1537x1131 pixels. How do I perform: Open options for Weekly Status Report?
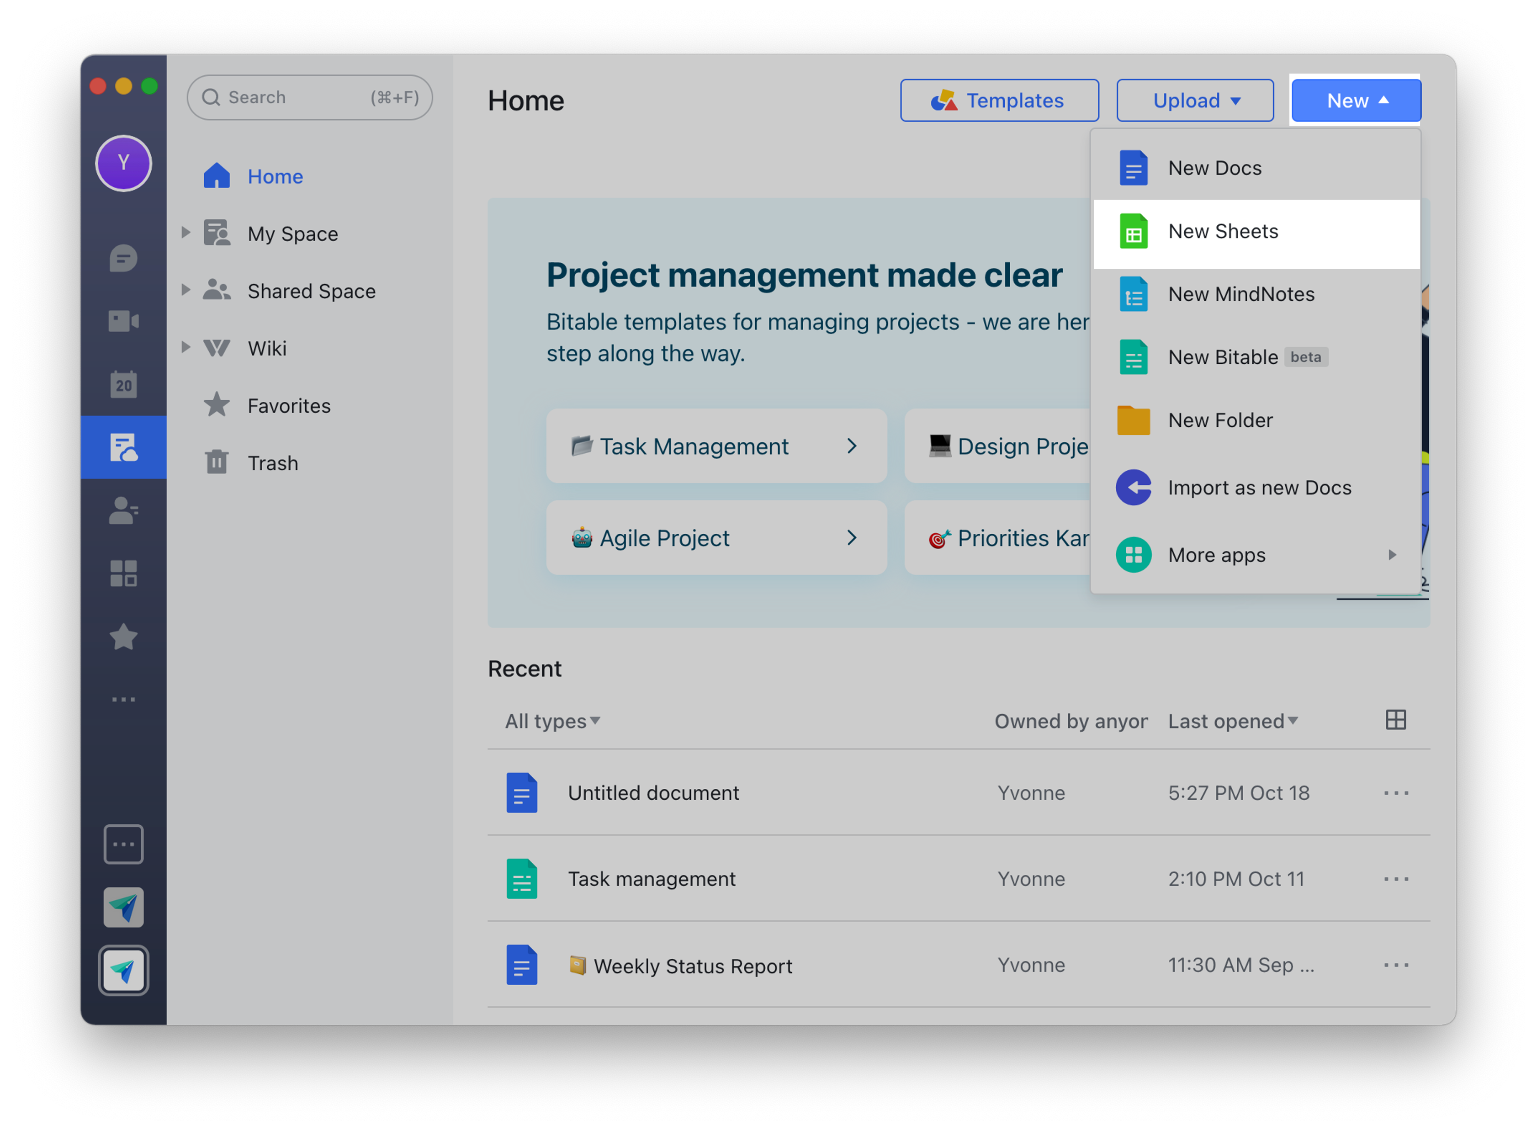pos(1396,965)
